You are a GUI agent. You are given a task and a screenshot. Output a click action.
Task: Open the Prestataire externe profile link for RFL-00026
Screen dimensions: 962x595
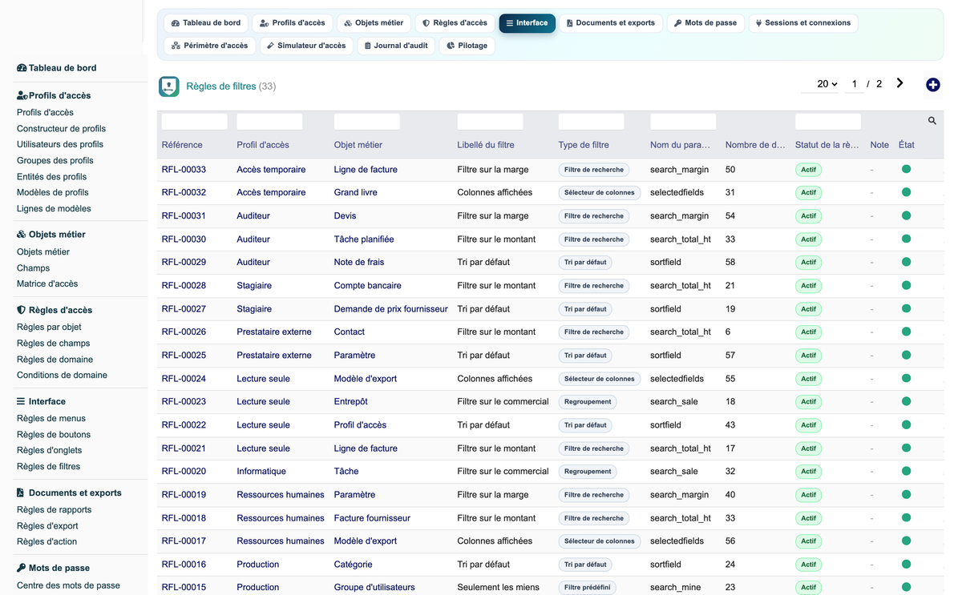click(274, 332)
